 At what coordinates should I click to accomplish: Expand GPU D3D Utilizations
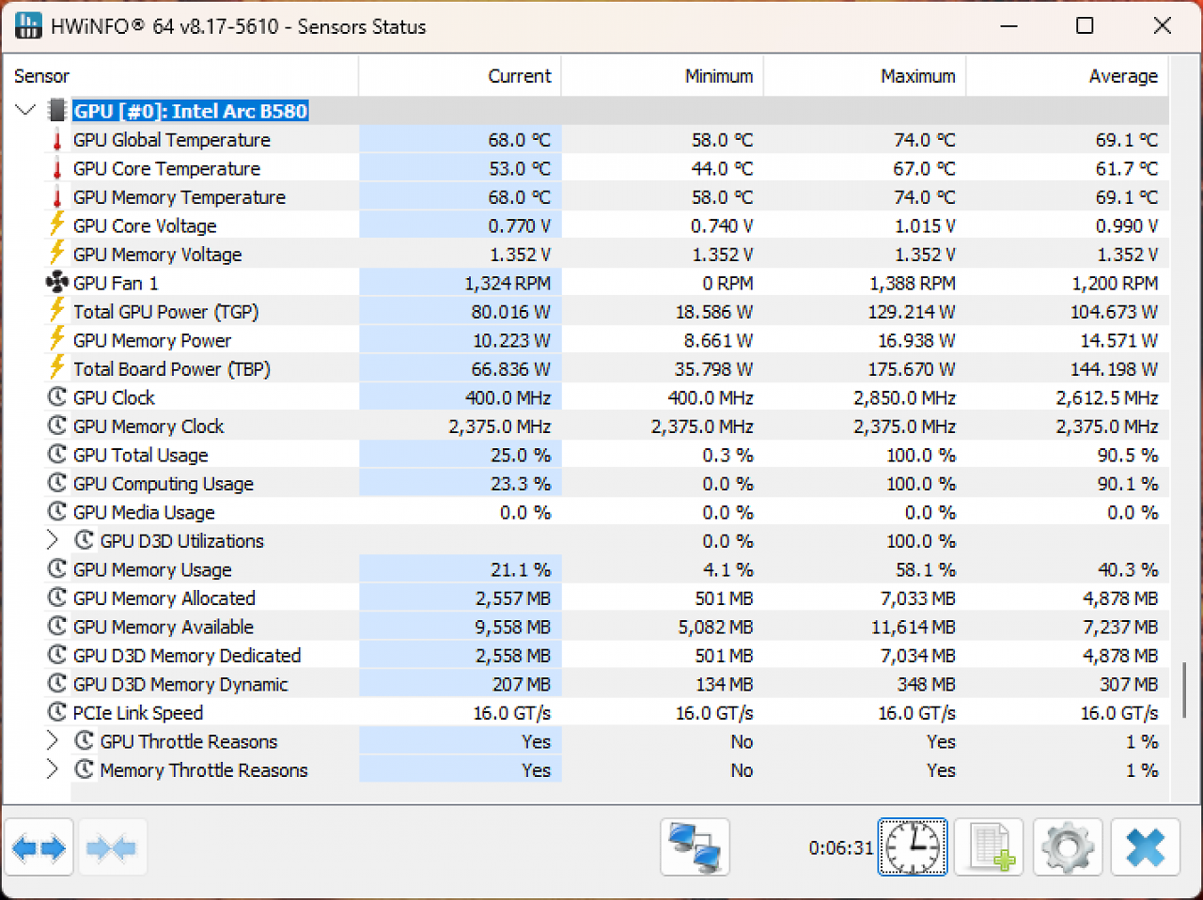click(x=53, y=540)
